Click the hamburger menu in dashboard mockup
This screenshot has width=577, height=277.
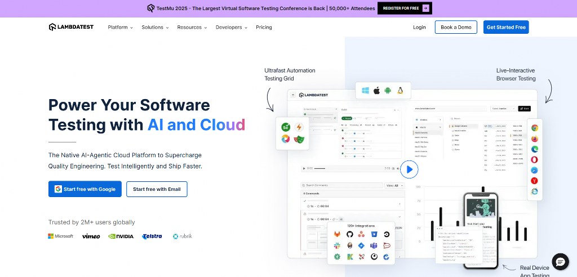click(293, 95)
